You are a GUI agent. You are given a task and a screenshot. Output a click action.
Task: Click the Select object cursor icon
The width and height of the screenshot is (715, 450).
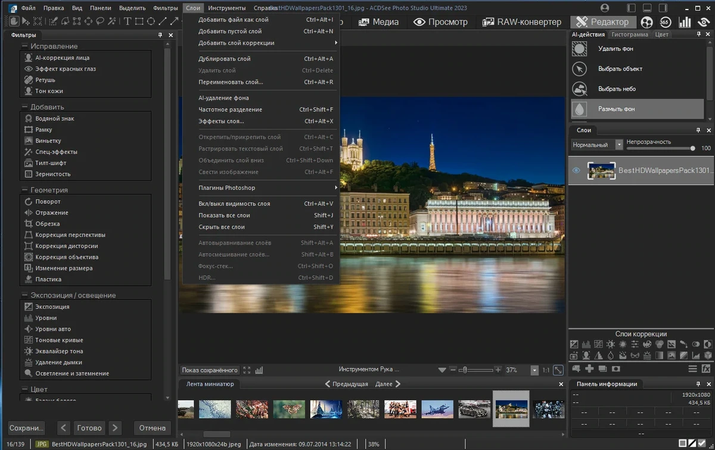point(580,69)
